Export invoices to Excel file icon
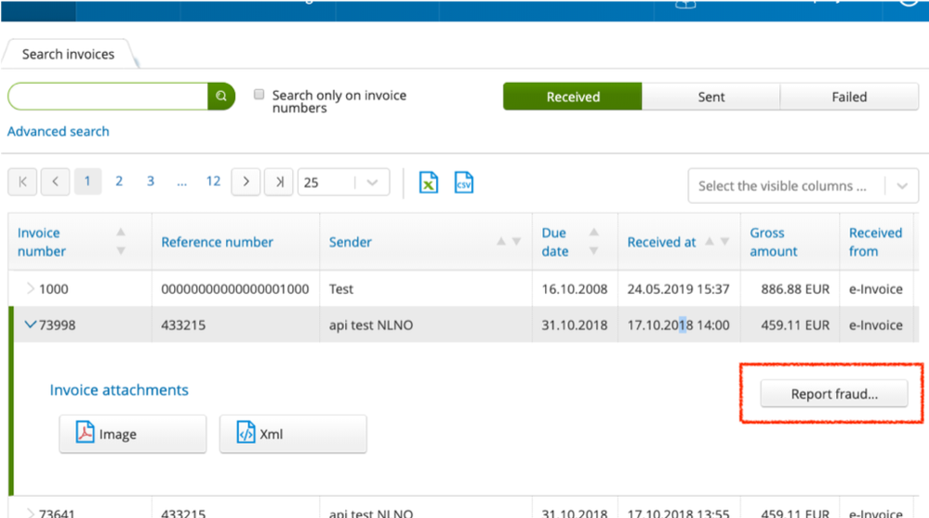The image size is (929, 518). coord(429,182)
